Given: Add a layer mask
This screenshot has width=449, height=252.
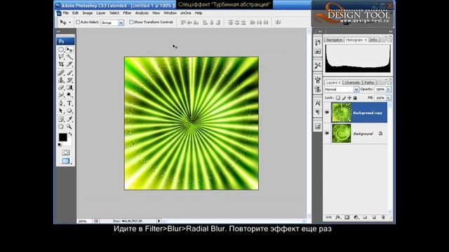Looking at the screenshot, I should point(347,218).
